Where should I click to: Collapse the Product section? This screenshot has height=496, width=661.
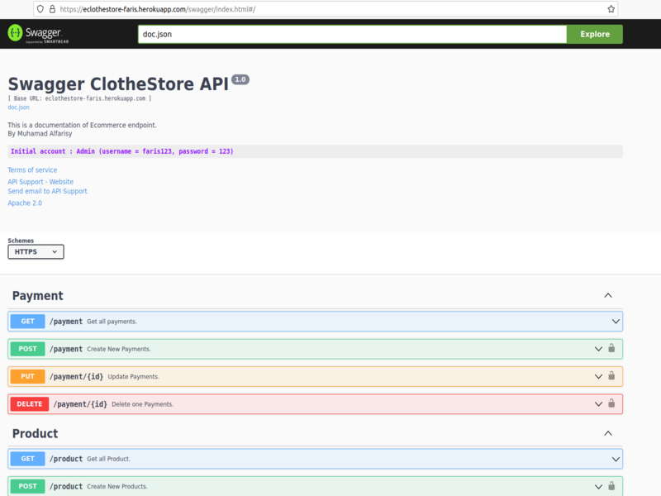coord(608,433)
